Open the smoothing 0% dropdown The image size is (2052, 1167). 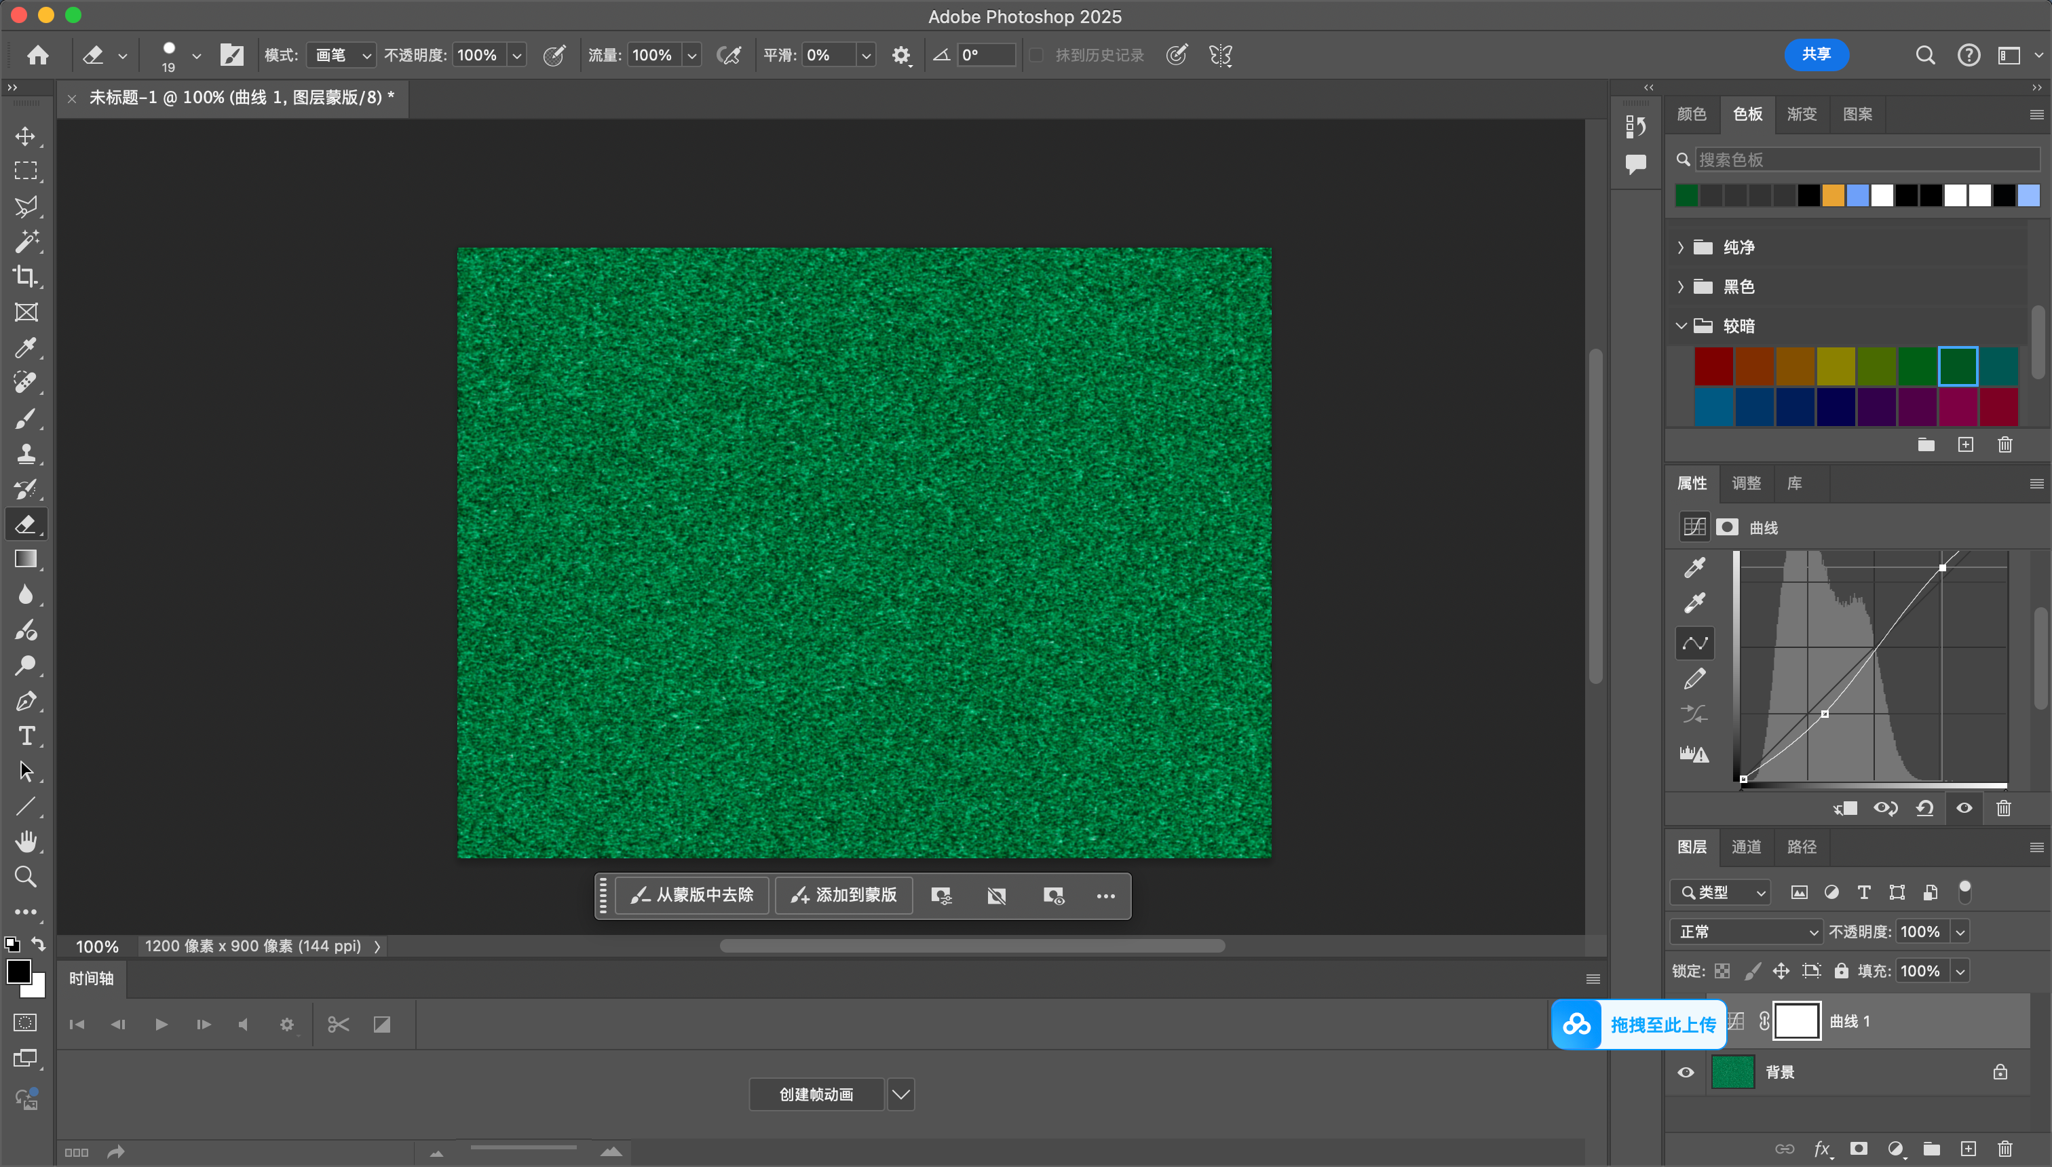point(866,54)
